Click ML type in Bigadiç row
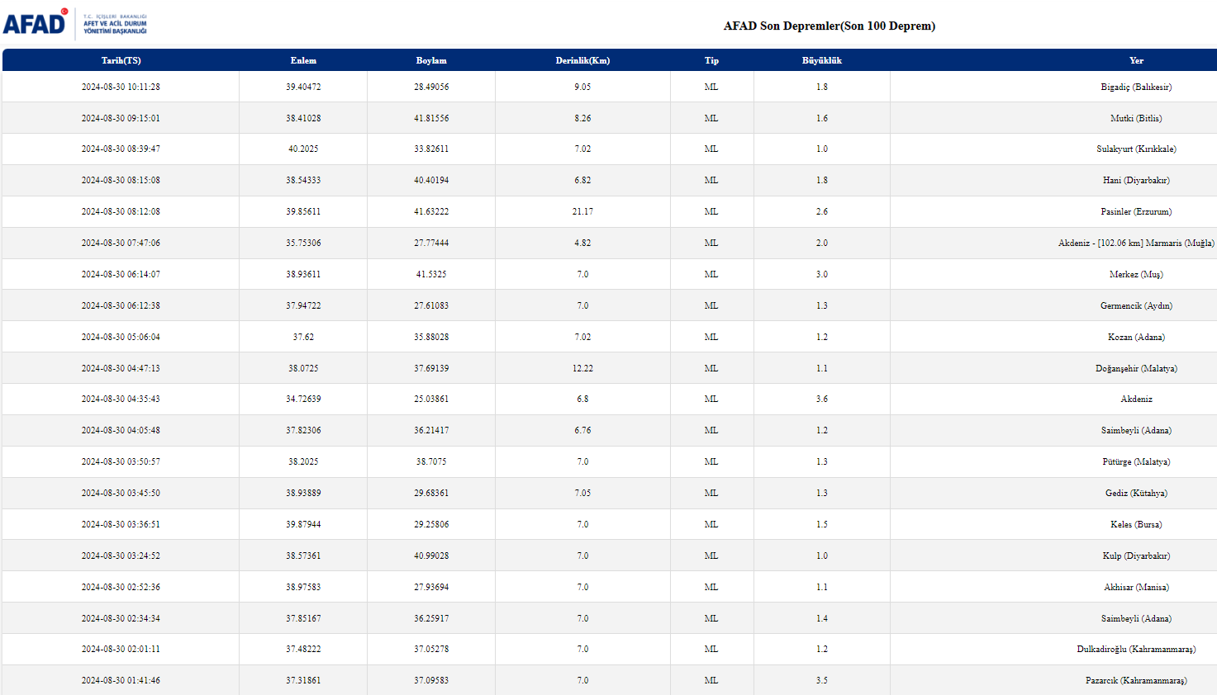This screenshot has width=1217, height=695. [711, 87]
